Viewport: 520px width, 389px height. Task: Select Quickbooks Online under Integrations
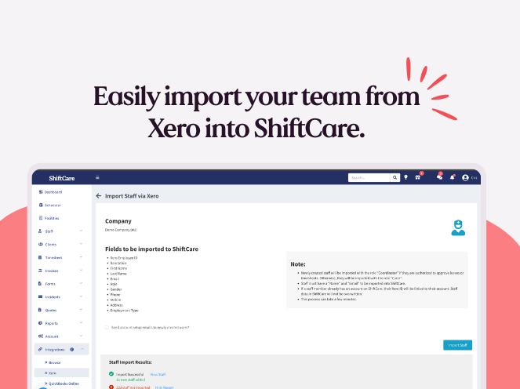coord(64,384)
